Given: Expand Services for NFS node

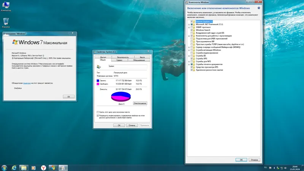Looking at the screenshot, I should click(189, 62).
